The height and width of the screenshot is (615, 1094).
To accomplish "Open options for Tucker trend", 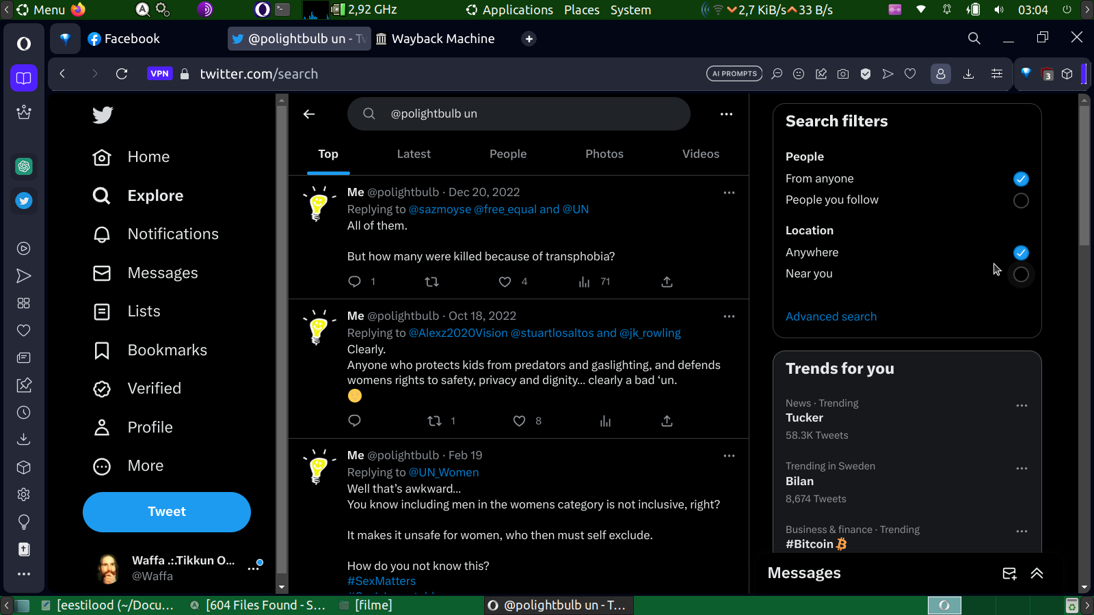I will (x=1022, y=405).
